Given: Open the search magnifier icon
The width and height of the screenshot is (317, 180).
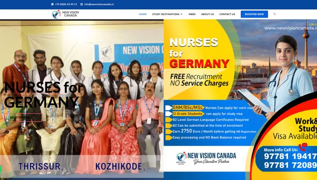Looking at the screenshot, I should [x=274, y=14].
